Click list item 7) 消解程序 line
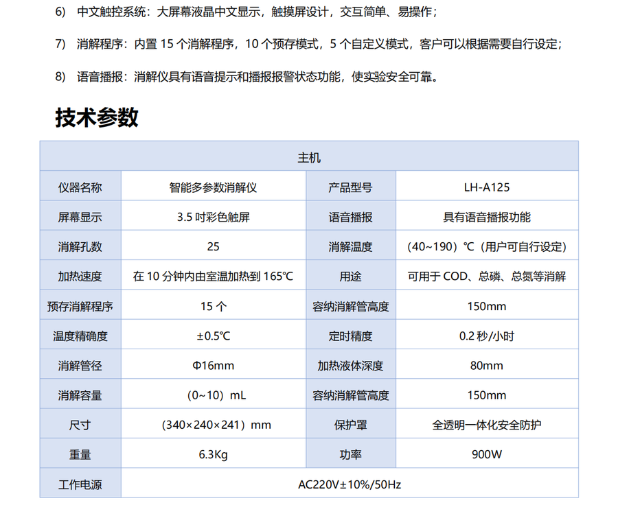The image size is (618, 516). [x=308, y=44]
